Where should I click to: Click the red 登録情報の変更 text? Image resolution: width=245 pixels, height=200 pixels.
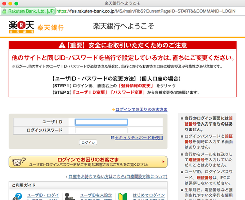coord(136,86)
